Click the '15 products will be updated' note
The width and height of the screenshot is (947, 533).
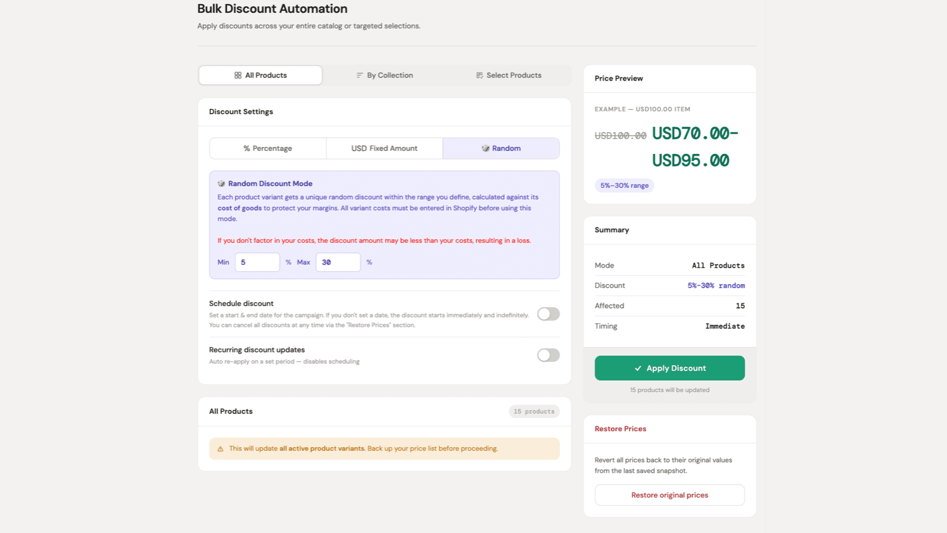tap(669, 390)
